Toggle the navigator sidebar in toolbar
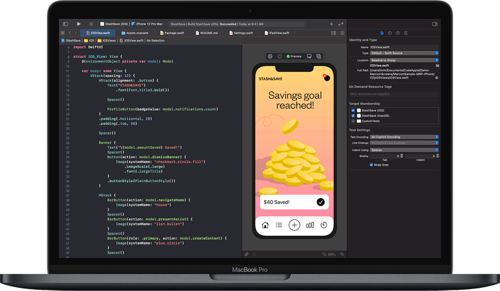 [66, 24]
